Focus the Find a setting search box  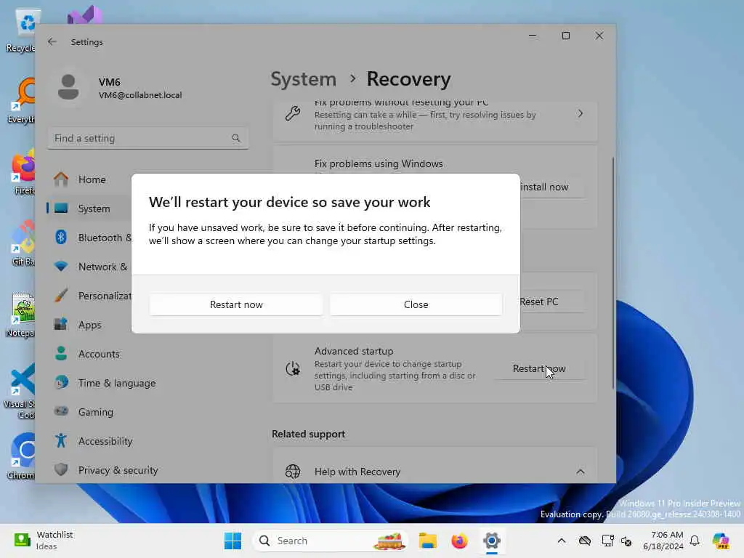coord(147,138)
